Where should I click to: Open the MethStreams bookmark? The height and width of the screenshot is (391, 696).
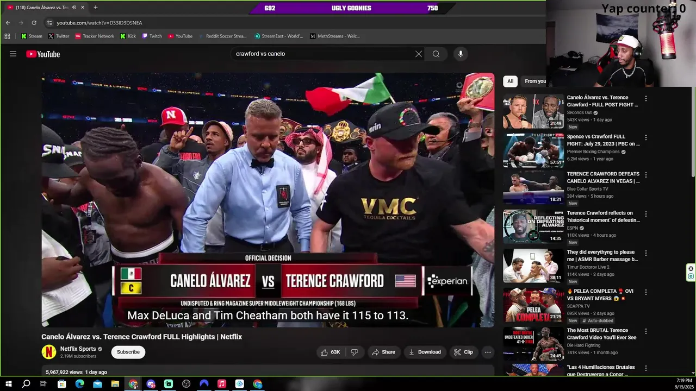[x=335, y=36]
